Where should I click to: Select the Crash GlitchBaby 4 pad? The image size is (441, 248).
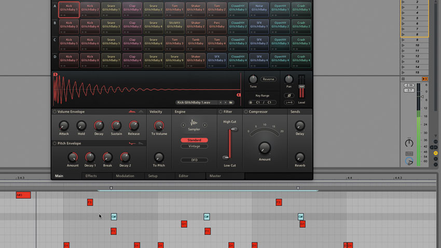(301, 61)
